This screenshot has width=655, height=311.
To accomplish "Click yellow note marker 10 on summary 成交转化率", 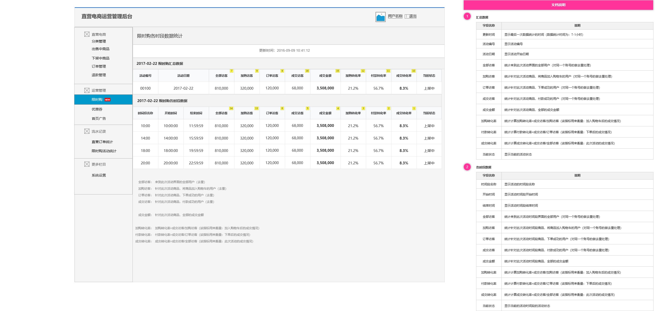I will pos(414,71).
